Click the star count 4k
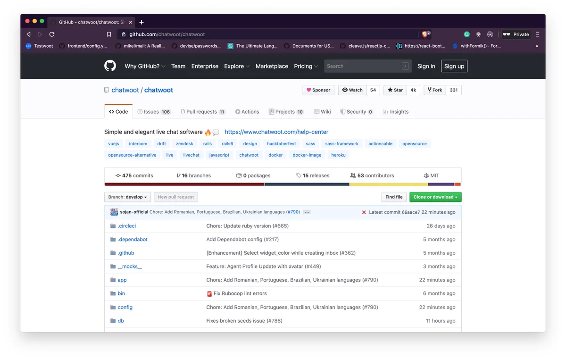566x359 pixels. 413,90
